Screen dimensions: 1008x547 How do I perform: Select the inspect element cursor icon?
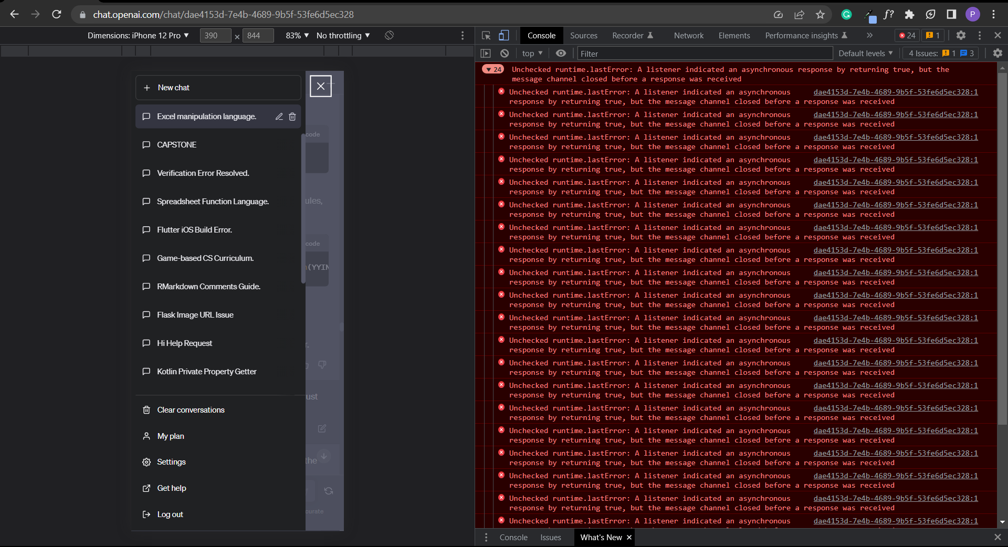pos(486,35)
